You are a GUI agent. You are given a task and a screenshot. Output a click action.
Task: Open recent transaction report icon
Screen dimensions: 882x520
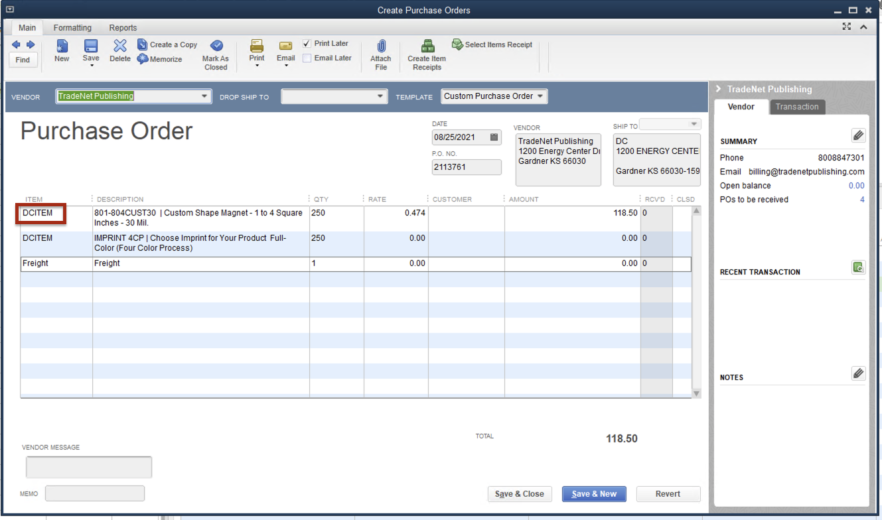click(859, 267)
